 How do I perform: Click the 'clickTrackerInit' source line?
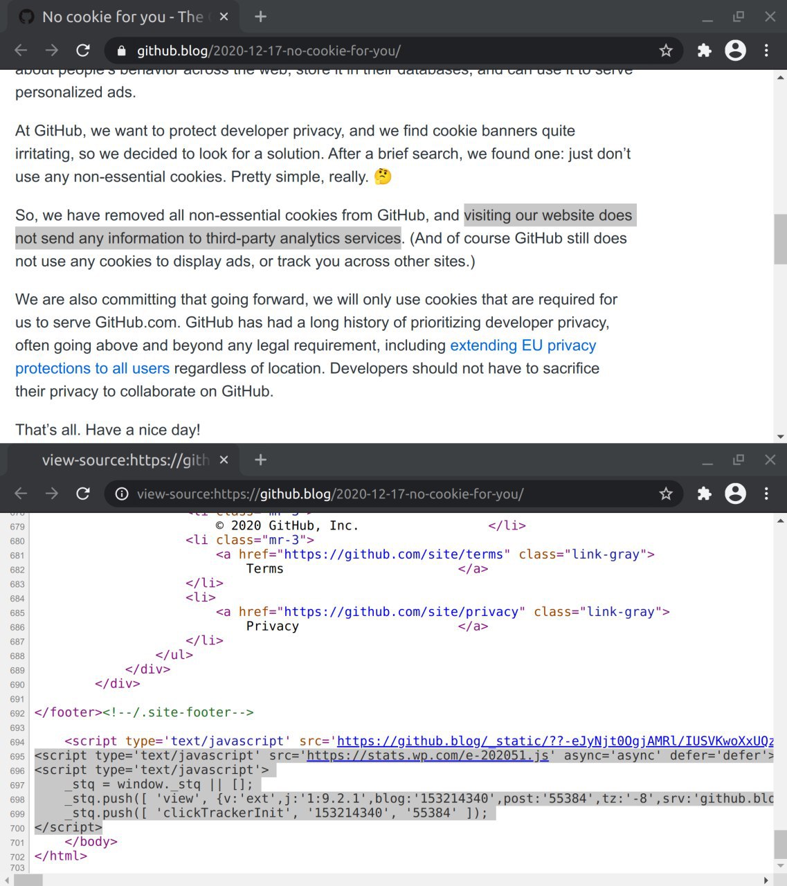[276, 813]
